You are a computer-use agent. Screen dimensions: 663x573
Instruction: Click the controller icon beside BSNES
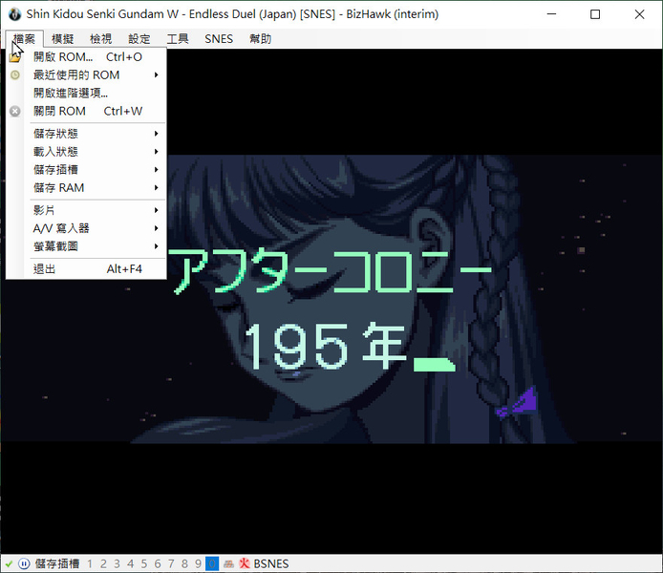pos(228,563)
